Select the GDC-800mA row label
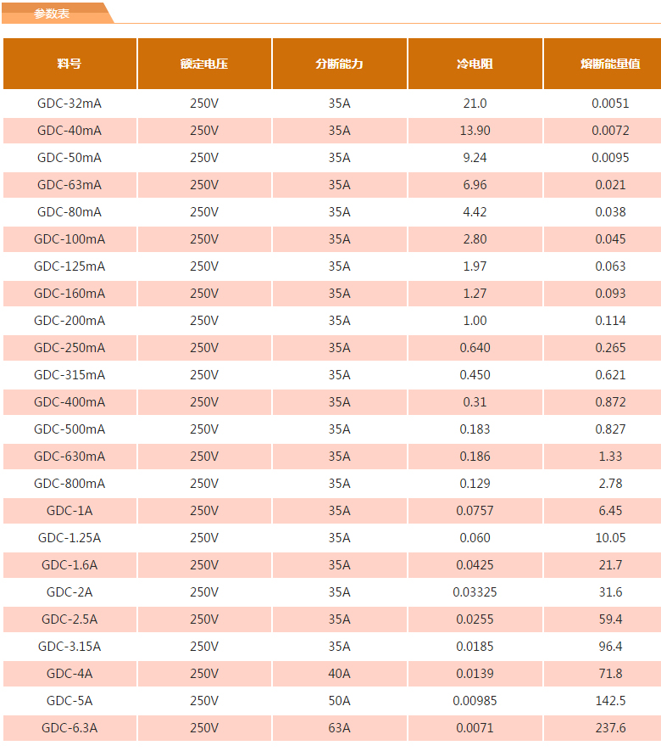The height and width of the screenshot is (751, 661). coord(69,484)
